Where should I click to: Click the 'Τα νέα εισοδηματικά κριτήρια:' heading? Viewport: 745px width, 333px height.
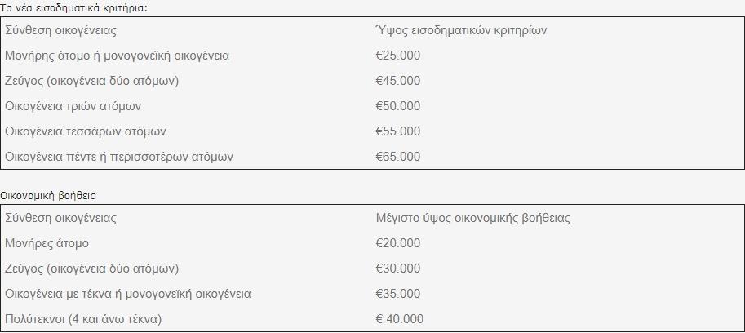73,7
